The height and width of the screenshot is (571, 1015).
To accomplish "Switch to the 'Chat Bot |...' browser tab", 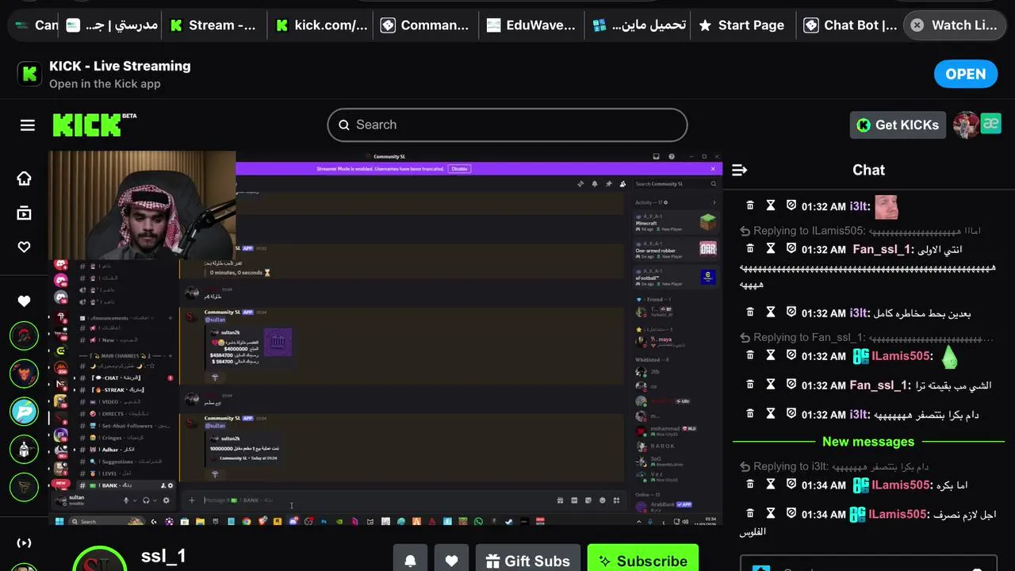I will (850, 25).
